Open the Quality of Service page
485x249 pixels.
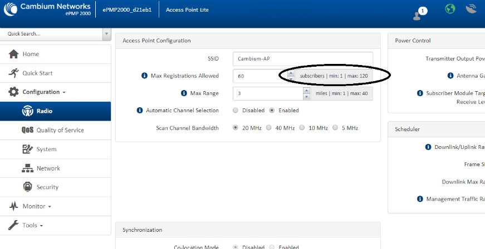coord(55,130)
